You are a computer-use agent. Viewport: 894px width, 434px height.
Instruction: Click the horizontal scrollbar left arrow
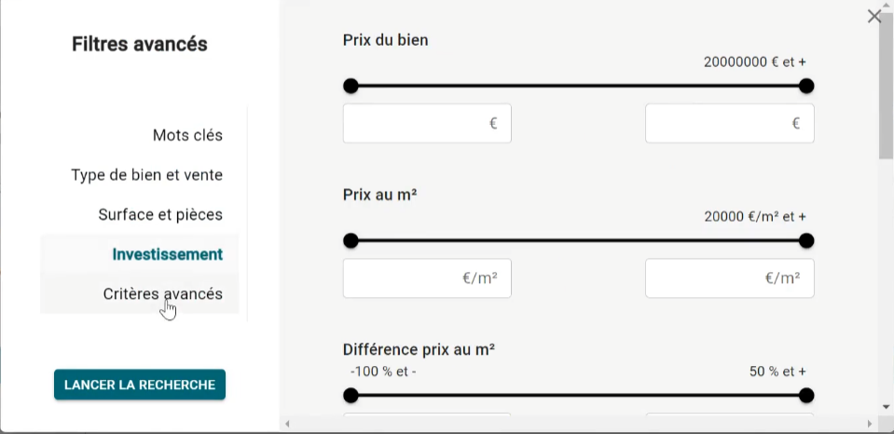[288, 425]
